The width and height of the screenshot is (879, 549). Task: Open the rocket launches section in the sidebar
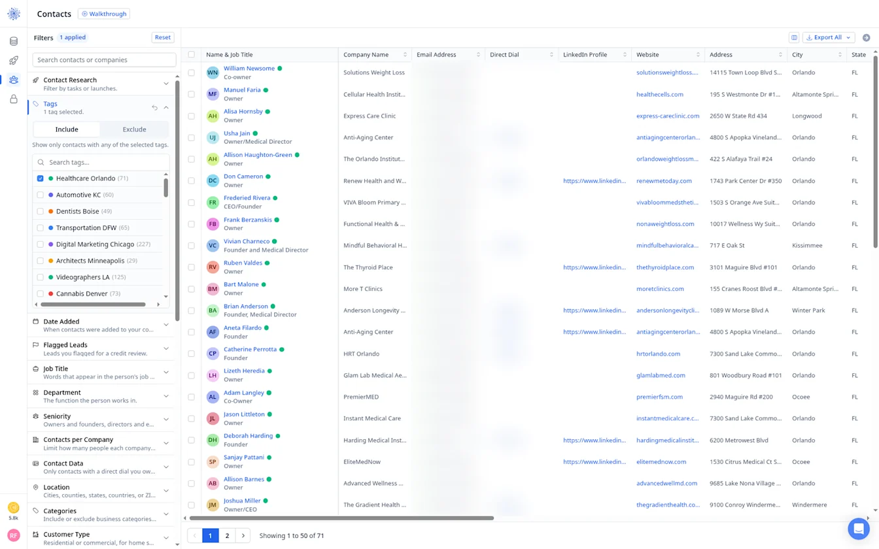[x=14, y=61]
